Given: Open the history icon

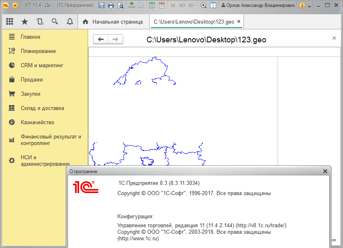Looking at the screenshot, I should (x=40, y=22).
